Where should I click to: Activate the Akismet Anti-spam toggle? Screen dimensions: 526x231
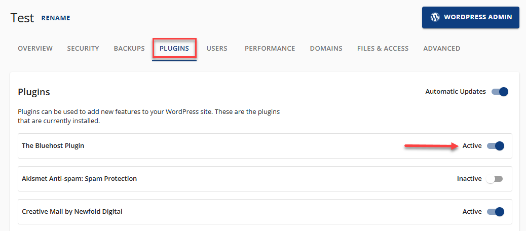pos(494,179)
